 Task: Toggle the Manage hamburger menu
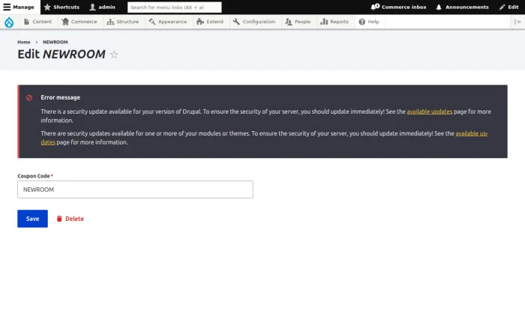[20, 7]
